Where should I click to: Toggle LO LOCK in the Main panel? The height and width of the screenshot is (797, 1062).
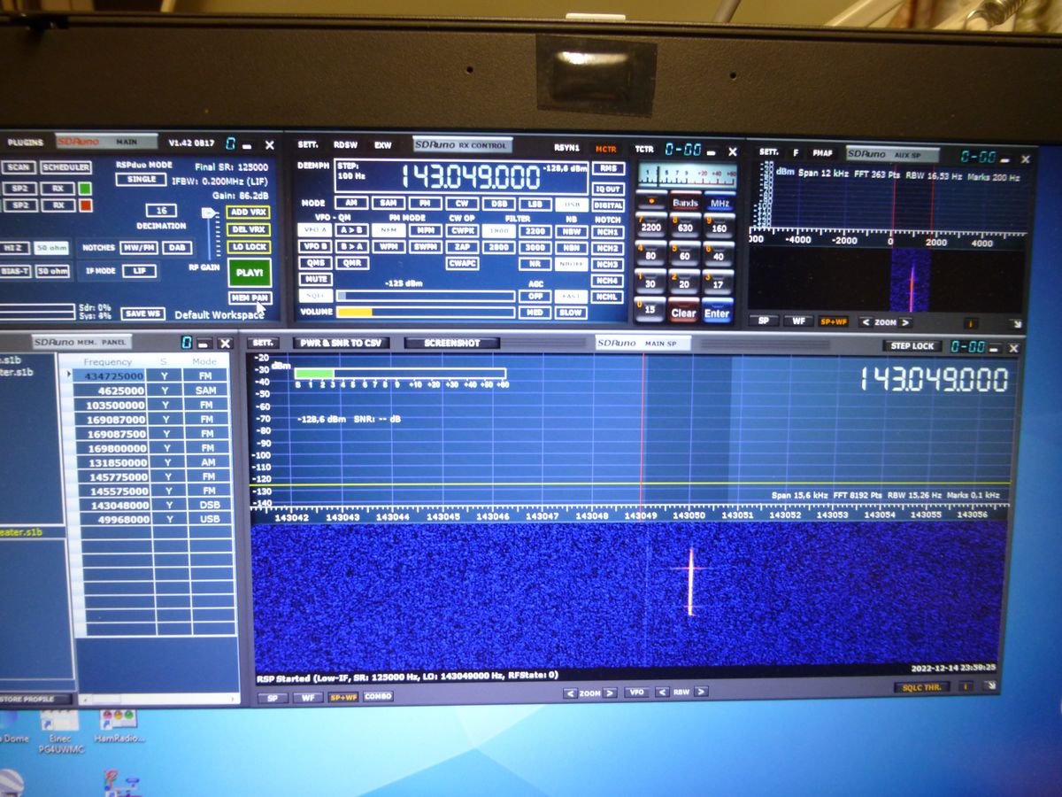coord(249,247)
